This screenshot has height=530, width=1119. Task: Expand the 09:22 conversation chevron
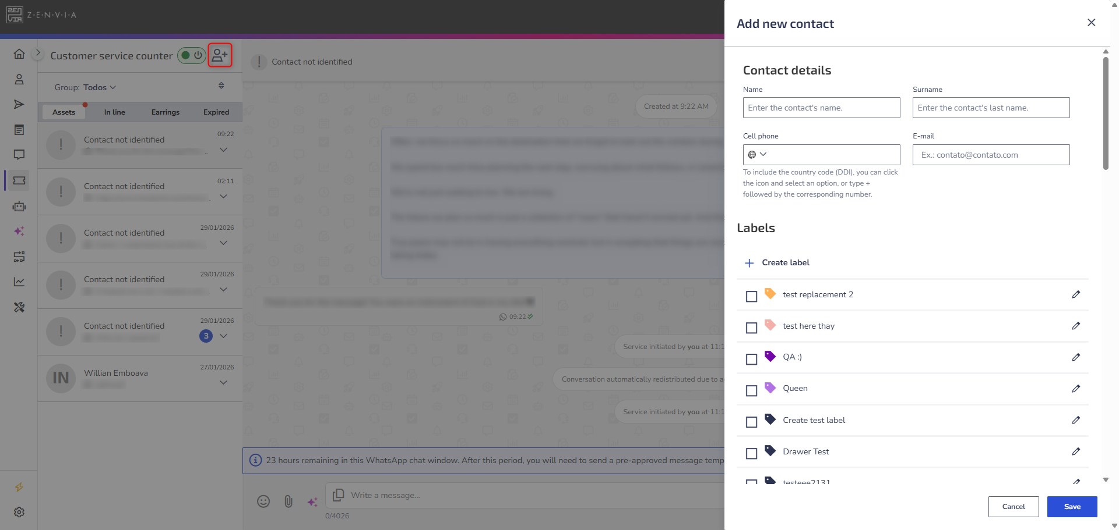pyautogui.click(x=223, y=150)
